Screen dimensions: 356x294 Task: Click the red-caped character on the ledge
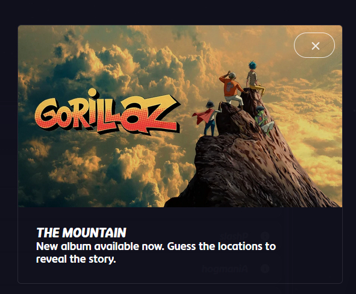tap(207, 118)
